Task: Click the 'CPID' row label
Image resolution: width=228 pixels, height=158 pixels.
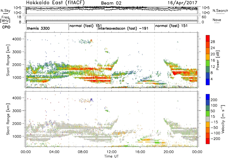Action: (x=6, y=27)
